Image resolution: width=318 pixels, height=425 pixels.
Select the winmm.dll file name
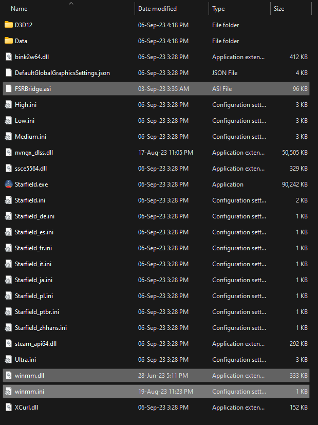tap(29, 375)
